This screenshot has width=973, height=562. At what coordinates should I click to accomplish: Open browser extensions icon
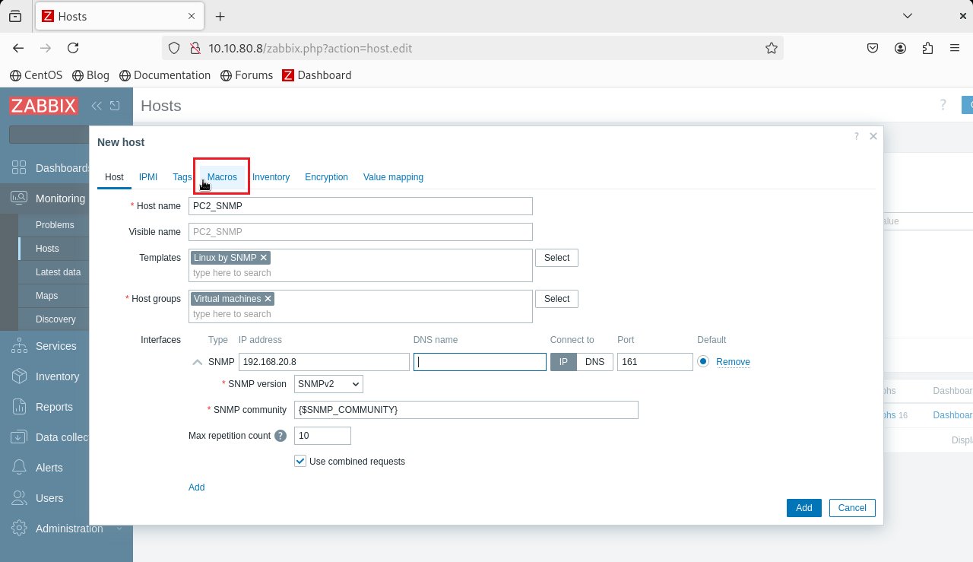(x=927, y=48)
